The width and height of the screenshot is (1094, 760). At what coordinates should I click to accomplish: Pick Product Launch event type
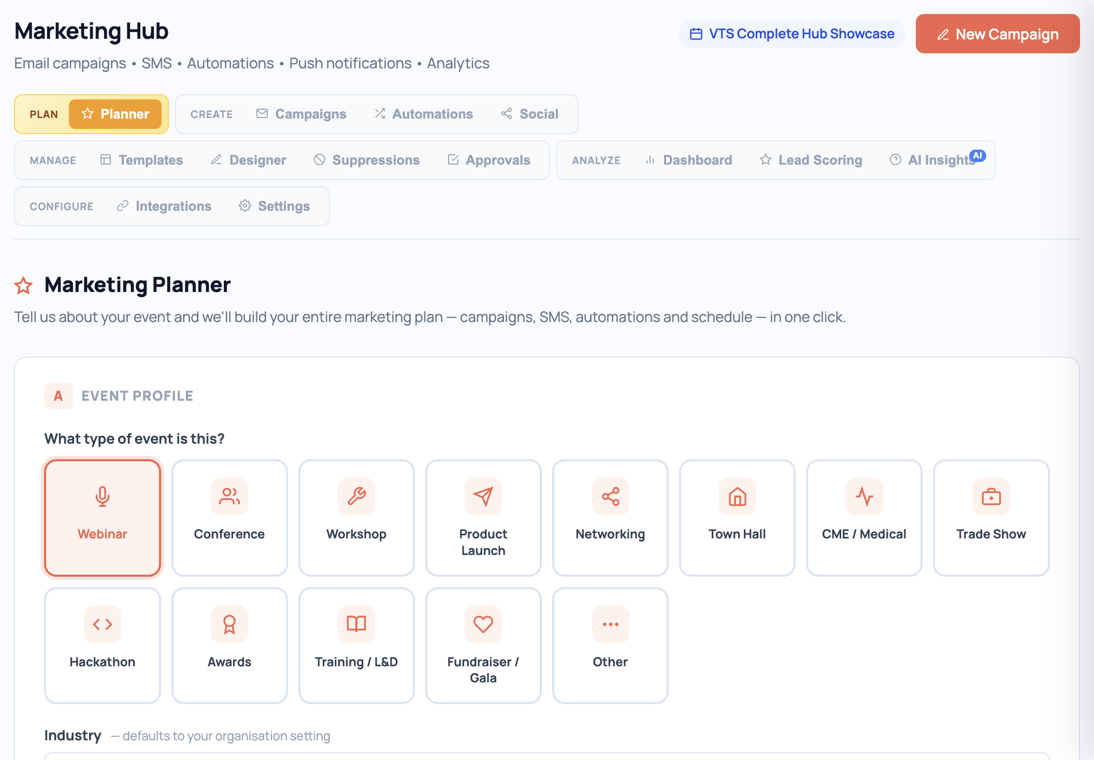pyautogui.click(x=483, y=518)
